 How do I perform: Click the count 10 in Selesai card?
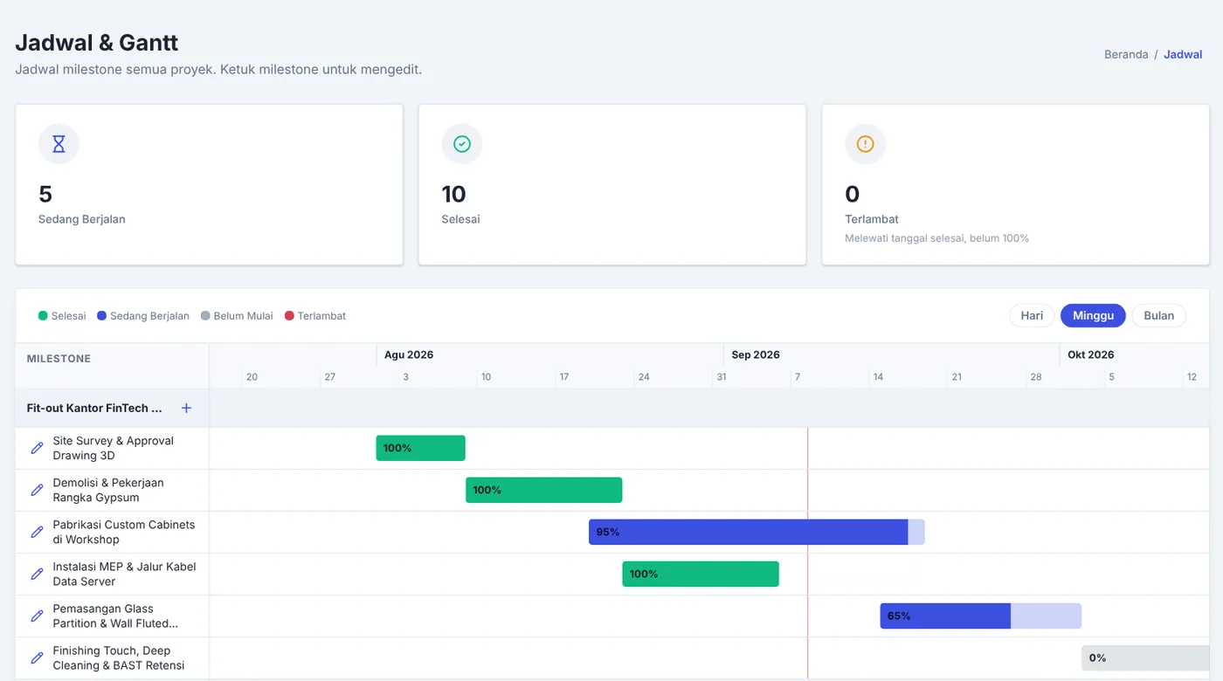click(x=454, y=194)
